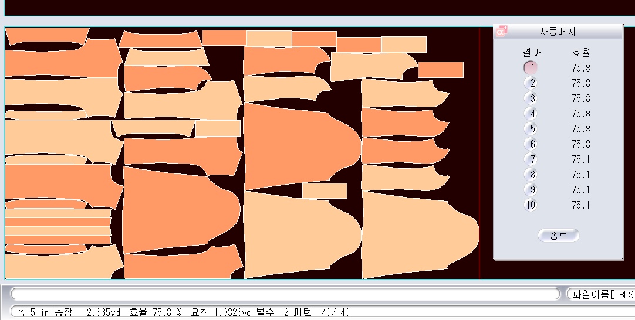Click the 자동배치 dialog title bar
The width and height of the screenshot is (635, 320).
tap(558, 32)
